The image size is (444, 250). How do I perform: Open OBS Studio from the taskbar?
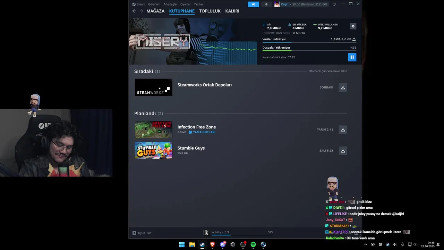pos(243,244)
